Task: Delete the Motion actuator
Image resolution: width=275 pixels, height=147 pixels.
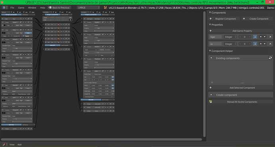Action: point(113,71)
